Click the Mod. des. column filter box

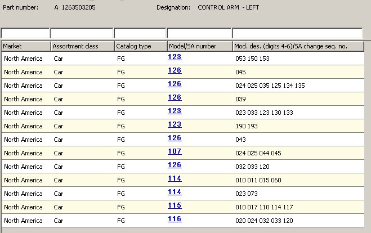(x=297, y=33)
